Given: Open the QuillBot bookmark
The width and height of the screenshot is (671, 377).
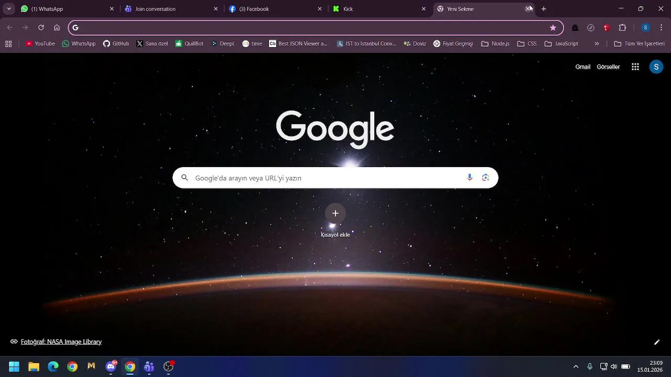Looking at the screenshot, I should tap(189, 44).
